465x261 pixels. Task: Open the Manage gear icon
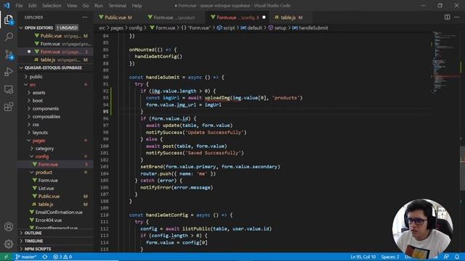pyautogui.click(x=9, y=244)
